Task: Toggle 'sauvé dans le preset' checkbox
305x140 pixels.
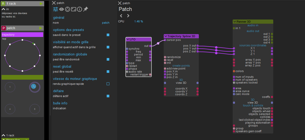Action: pos(108,35)
